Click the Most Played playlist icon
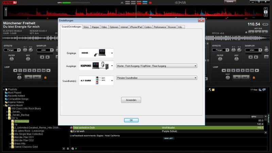Screen dimensions: 272x153 tap(6, 92)
